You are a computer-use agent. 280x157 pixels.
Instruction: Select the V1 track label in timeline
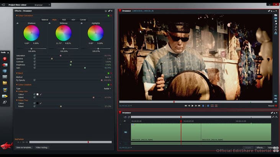pyautogui.click(x=125, y=132)
